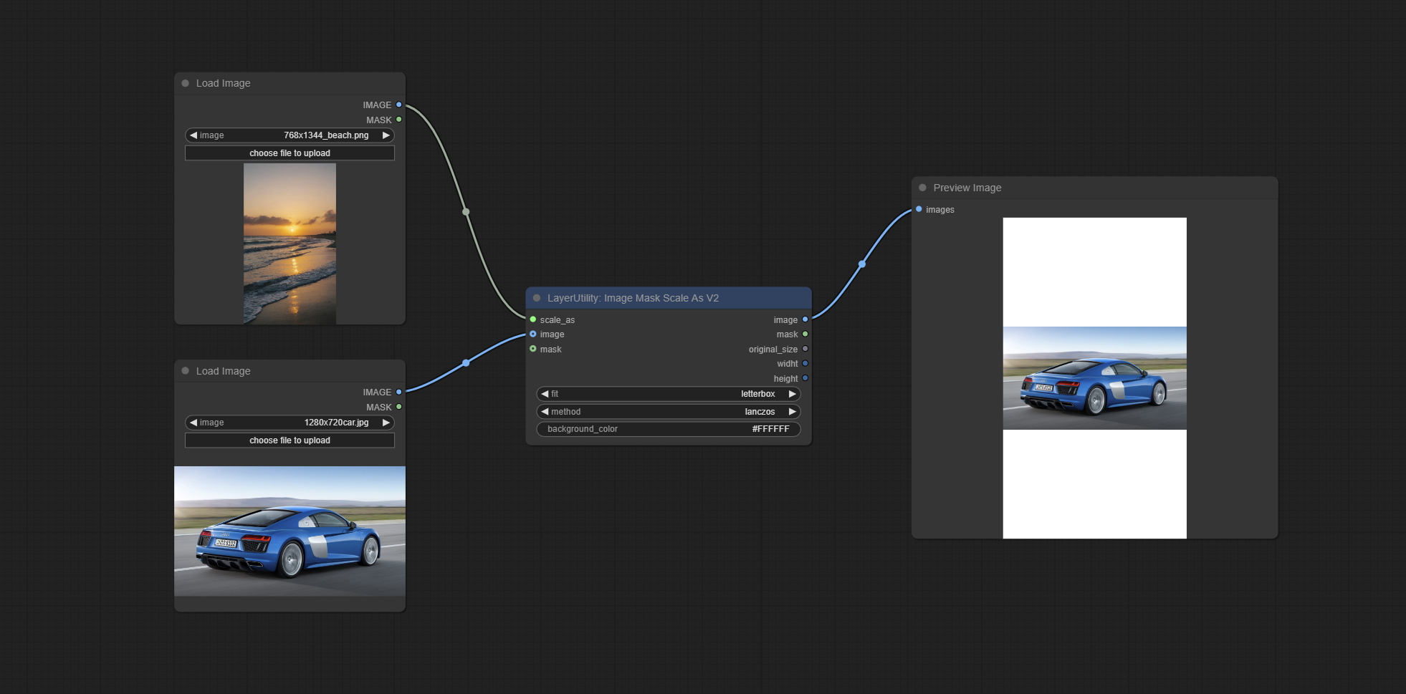This screenshot has width=1406, height=694.
Task: Collapse the Load Image node containing the beach
Action: click(x=186, y=83)
